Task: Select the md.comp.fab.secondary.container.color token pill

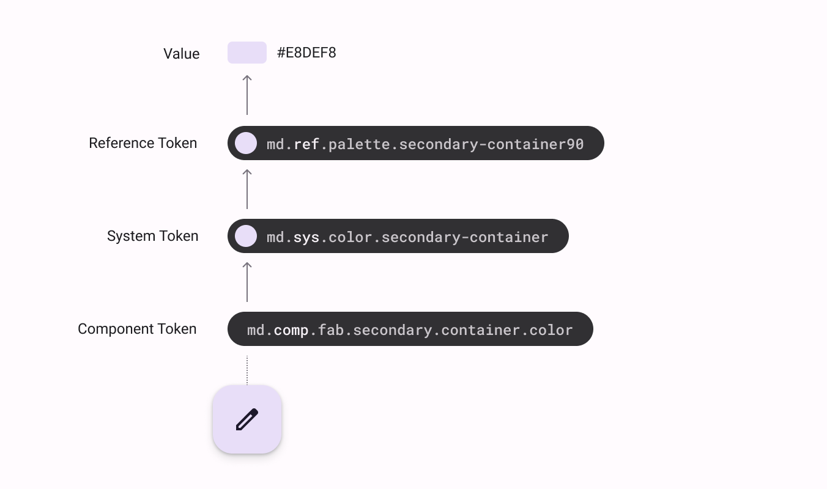Action: (x=410, y=329)
